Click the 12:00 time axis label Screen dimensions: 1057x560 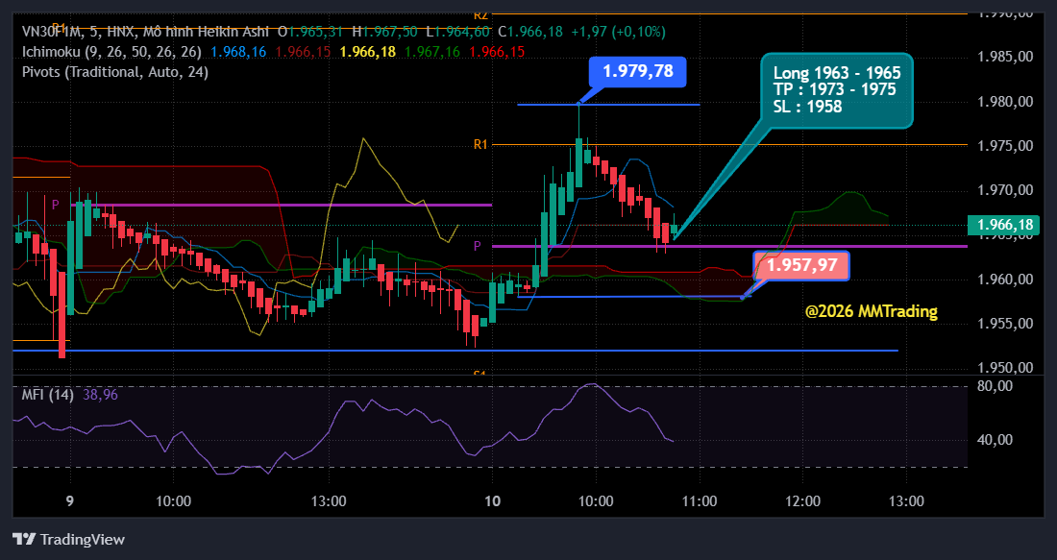click(803, 501)
